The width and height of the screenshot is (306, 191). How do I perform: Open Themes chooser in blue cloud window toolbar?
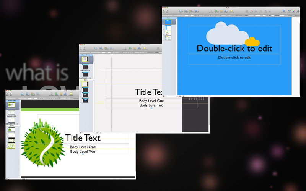click(x=191, y=11)
